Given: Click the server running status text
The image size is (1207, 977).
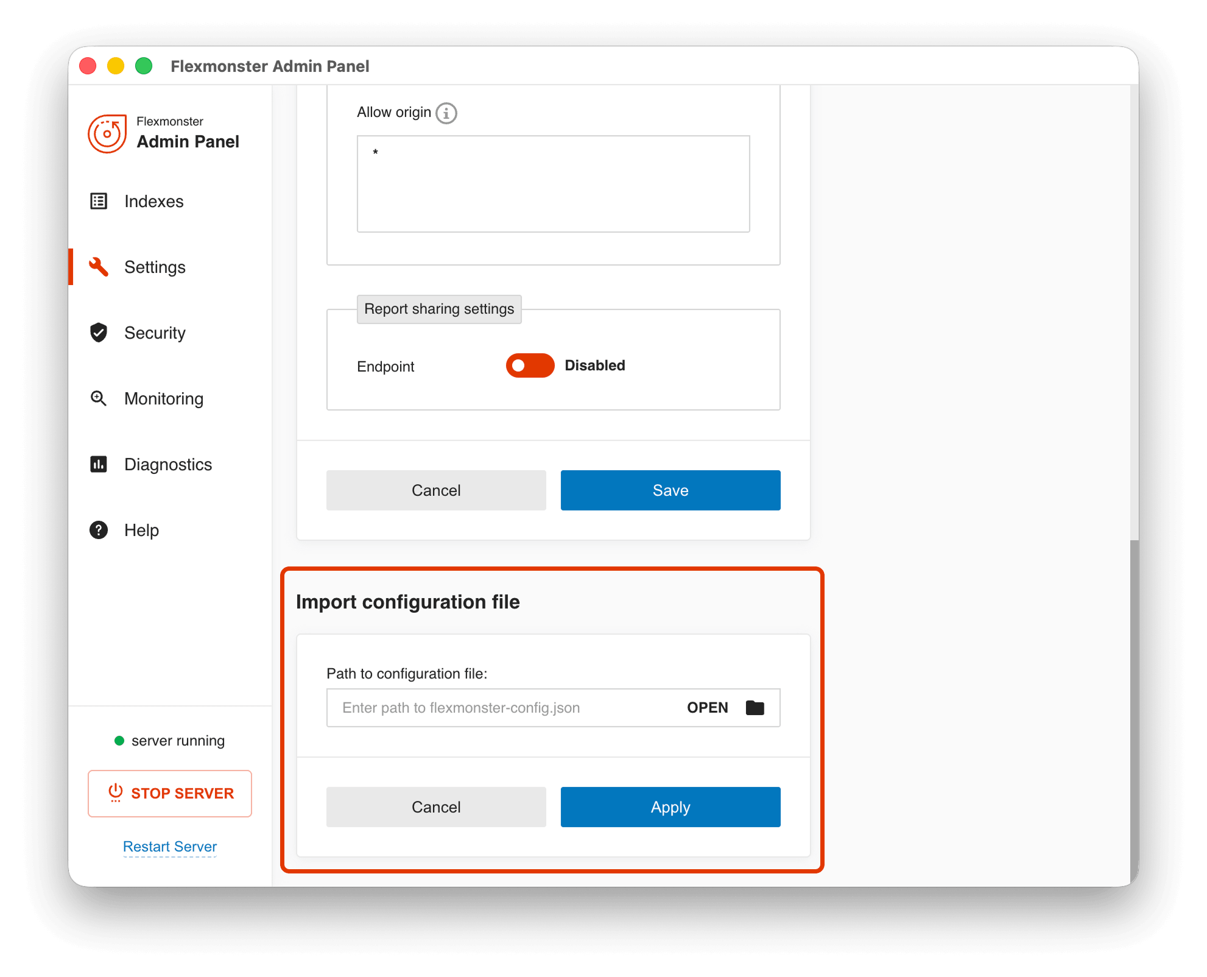Looking at the screenshot, I should click(x=178, y=741).
